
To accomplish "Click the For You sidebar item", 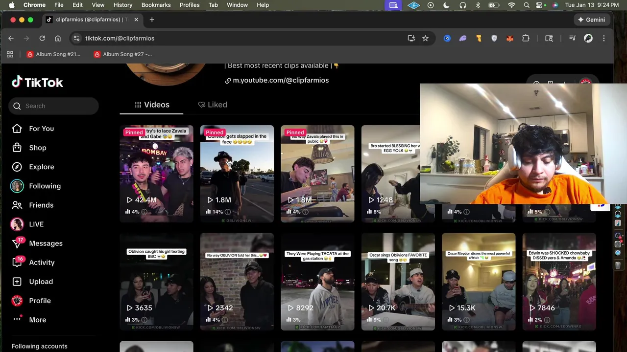I will (x=41, y=129).
